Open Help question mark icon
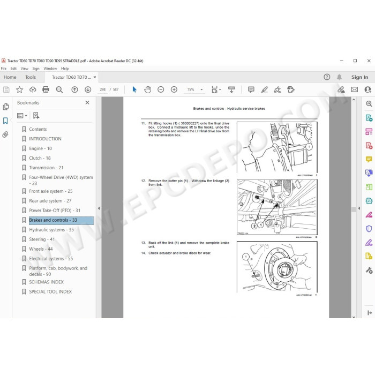375x375 pixels. pos(327,77)
